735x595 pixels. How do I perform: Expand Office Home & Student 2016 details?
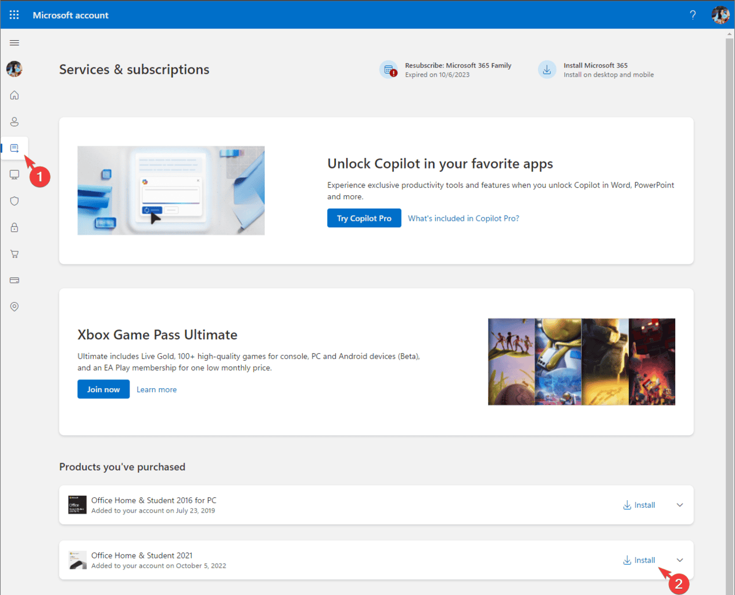click(680, 505)
